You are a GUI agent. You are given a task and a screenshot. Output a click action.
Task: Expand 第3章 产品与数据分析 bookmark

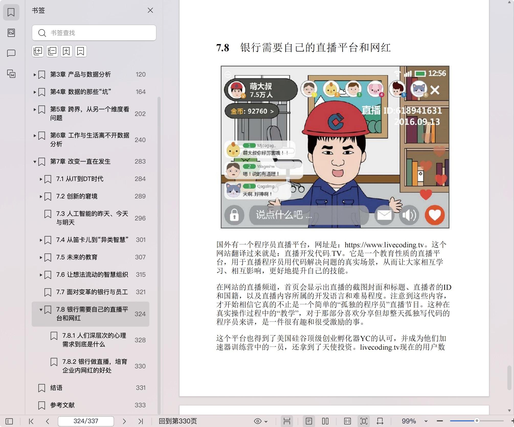tap(35, 74)
